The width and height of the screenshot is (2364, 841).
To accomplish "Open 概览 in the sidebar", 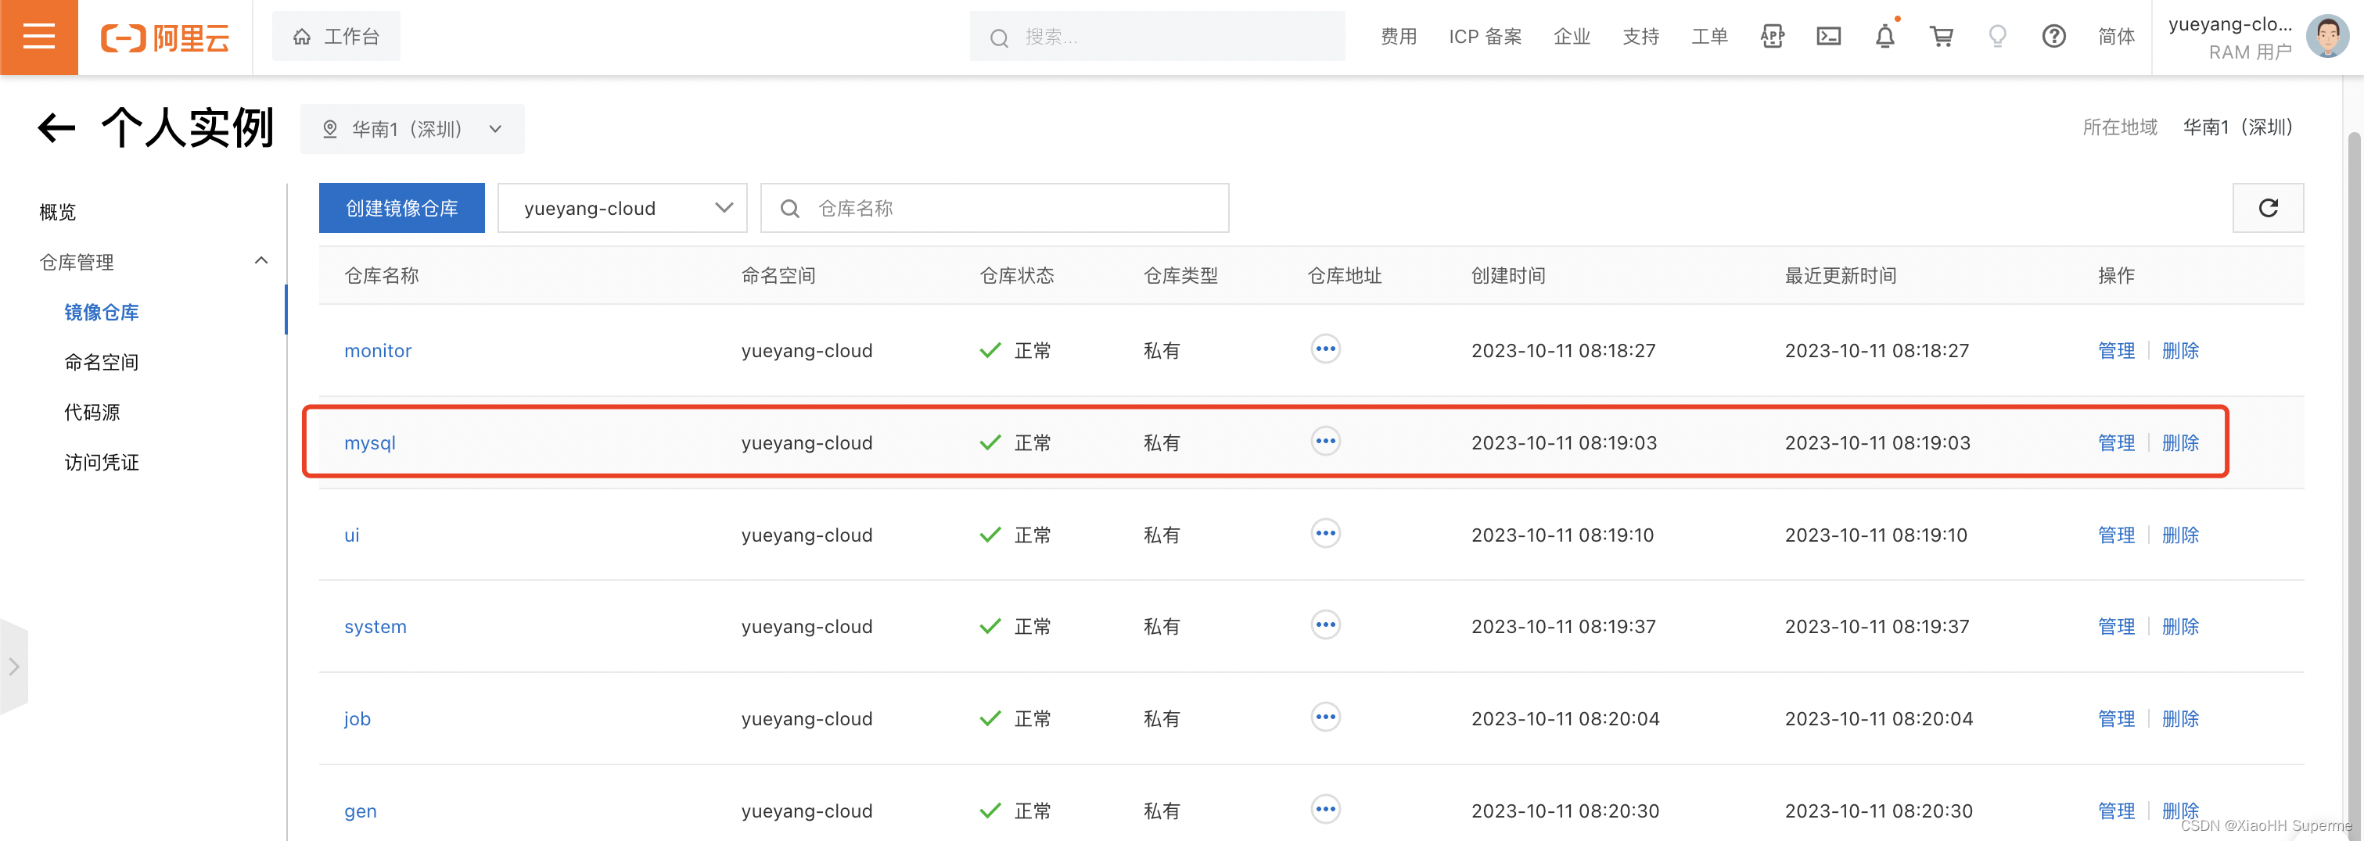I will click(x=58, y=212).
